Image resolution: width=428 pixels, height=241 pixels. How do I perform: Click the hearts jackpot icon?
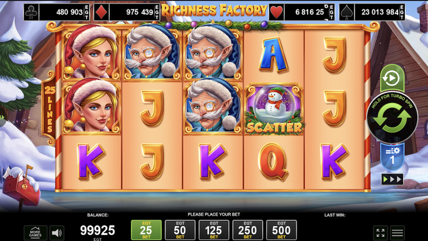click(276, 12)
